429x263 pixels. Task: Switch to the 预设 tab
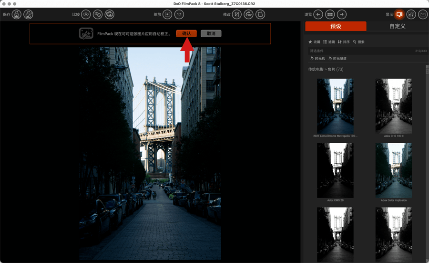336,26
